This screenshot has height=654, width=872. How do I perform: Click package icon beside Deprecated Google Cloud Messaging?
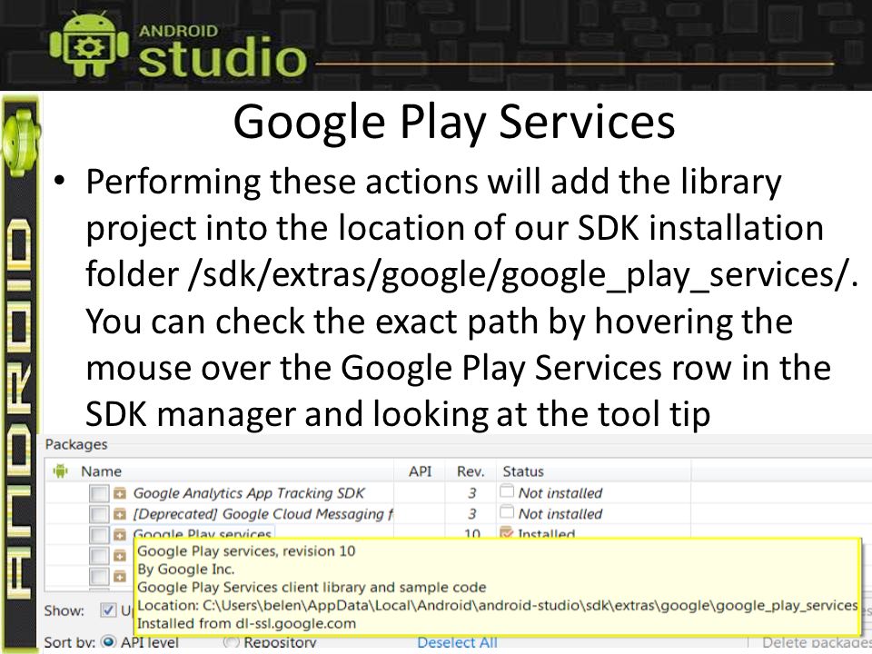coord(120,514)
